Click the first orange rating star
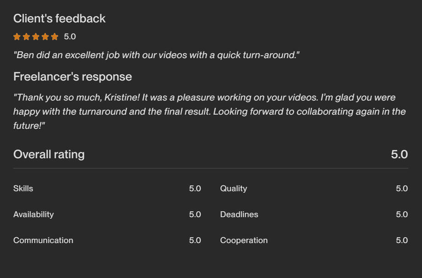Viewport: 422px width, 278px height. coord(17,37)
